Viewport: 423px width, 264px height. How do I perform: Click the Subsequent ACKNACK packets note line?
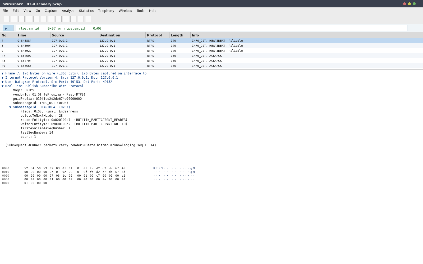(x=81, y=145)
